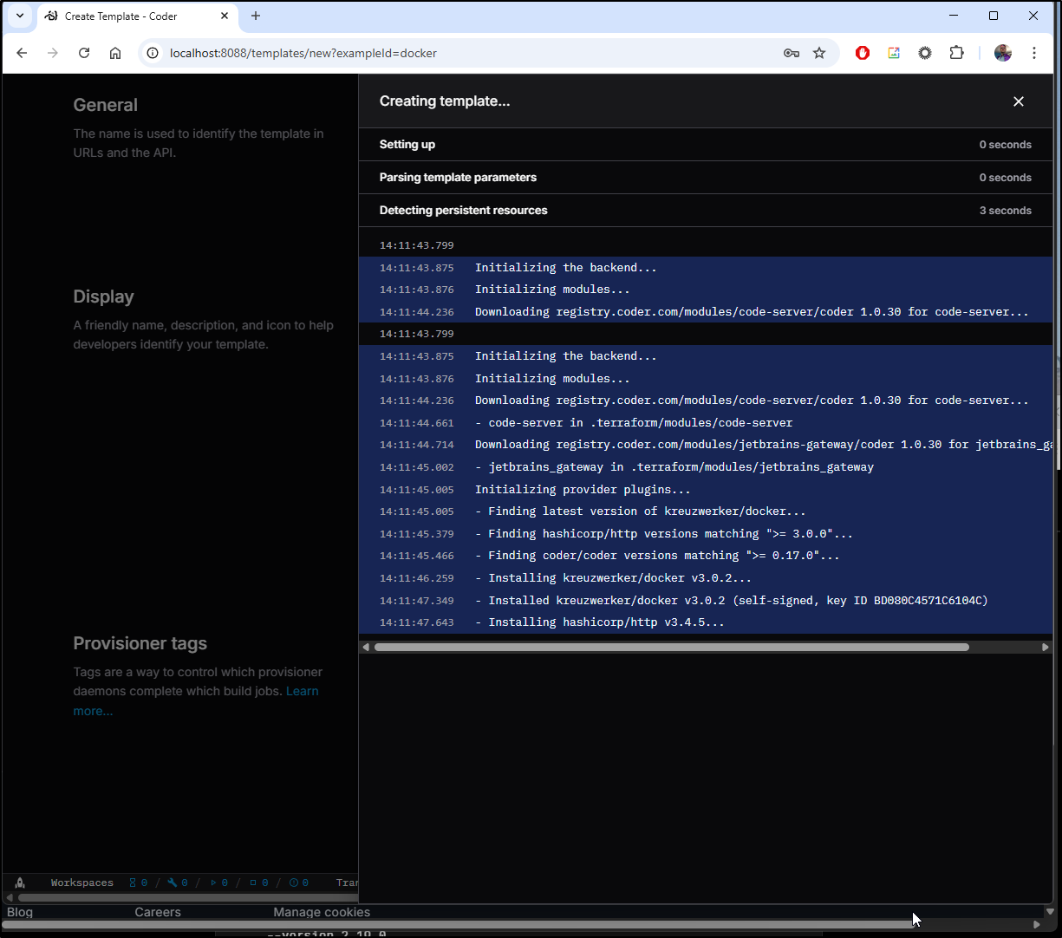1062x938 pixels.
Task: Open the saved passwords key icon
Action: [791, 53]
